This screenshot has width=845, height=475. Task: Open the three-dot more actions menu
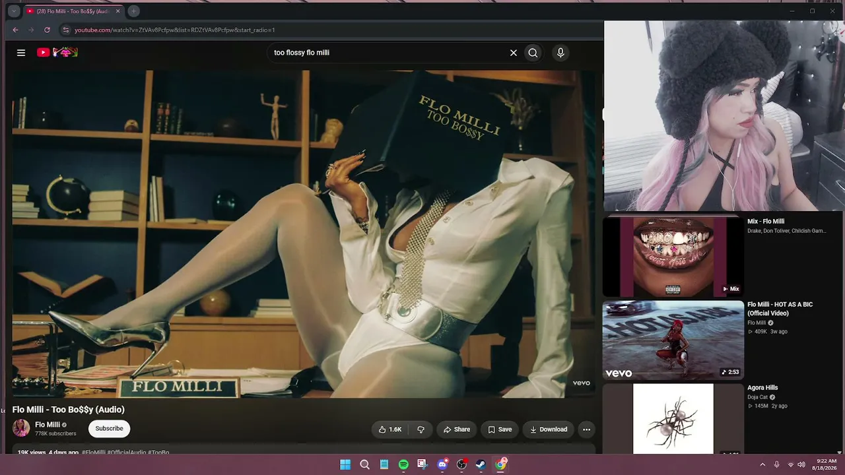click(586, 429)
